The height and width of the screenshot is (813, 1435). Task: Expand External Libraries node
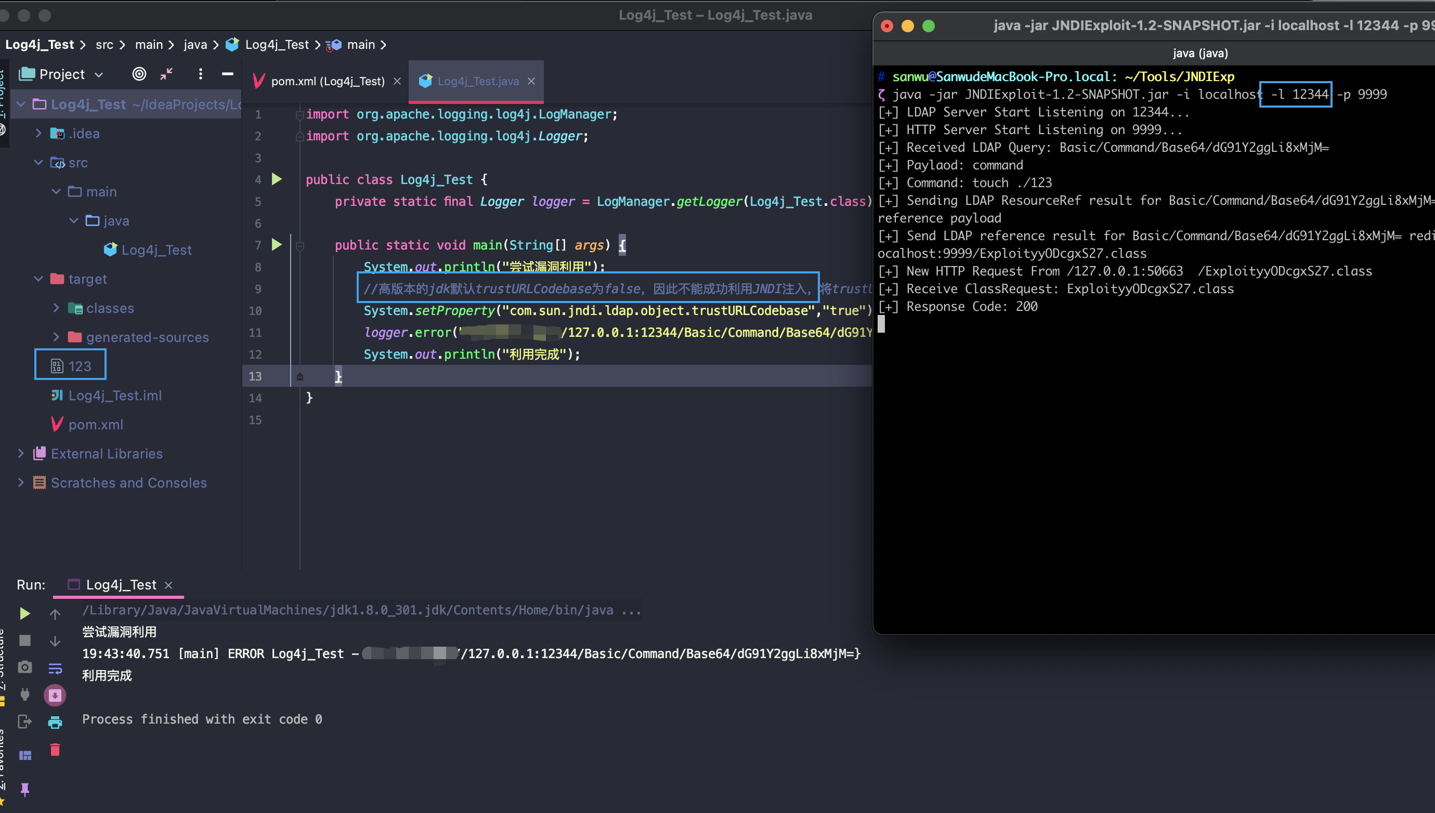tap(21, 453)
